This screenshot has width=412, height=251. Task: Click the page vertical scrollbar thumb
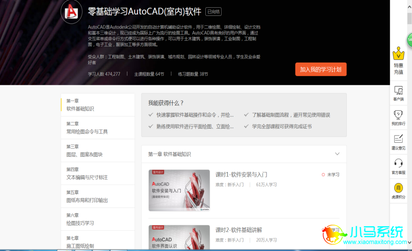[409, 18]
